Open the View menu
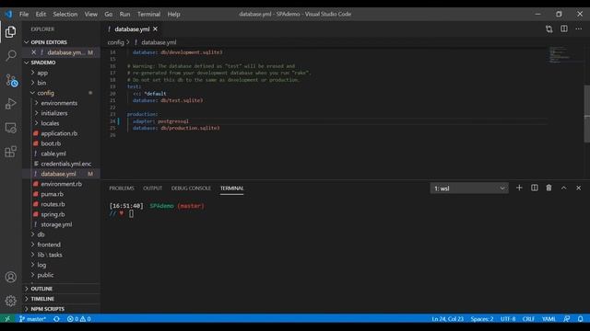 click(x=90, y=14)
